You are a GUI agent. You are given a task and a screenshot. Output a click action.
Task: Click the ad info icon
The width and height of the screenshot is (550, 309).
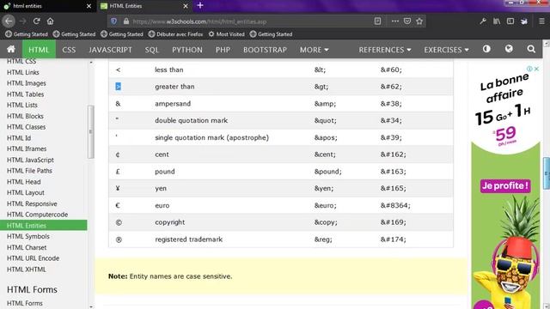[529, 69]
